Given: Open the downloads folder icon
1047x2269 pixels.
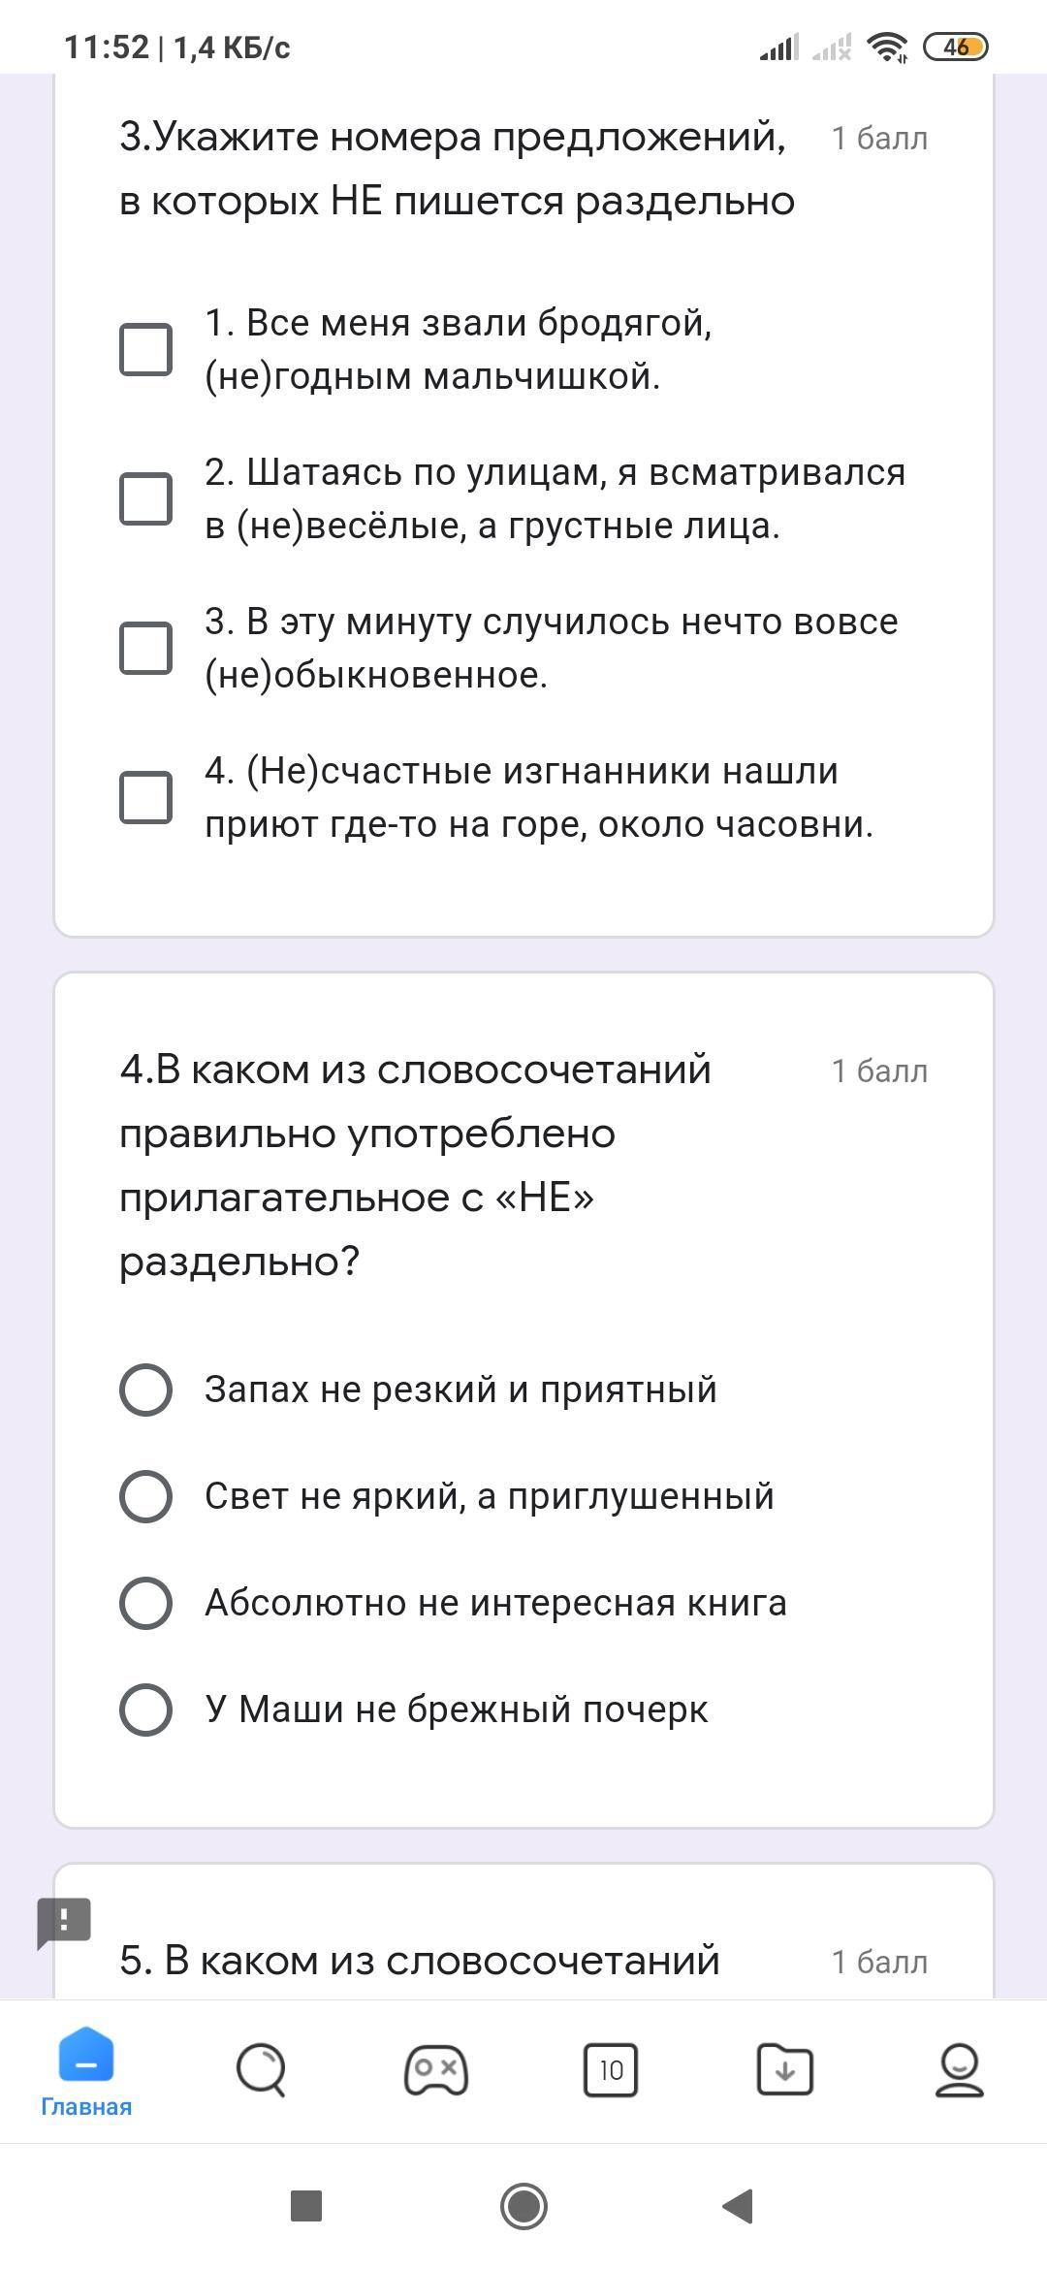Looking at the screenshot, I should (x=785, y=2070).
